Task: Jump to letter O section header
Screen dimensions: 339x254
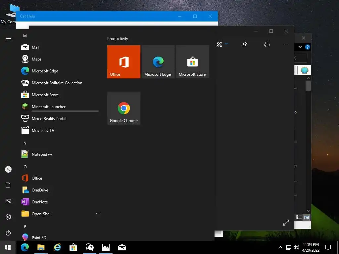Action: 25,167
